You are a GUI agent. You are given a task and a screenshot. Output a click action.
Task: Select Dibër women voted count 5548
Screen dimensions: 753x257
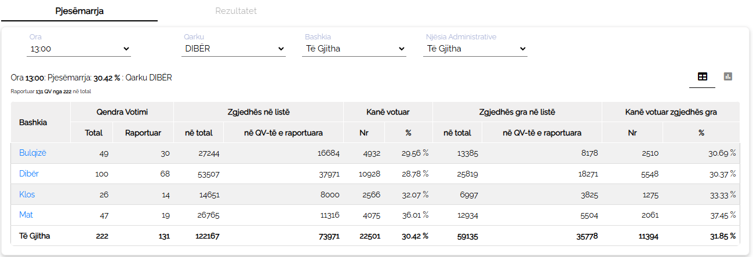(x=649, y=174)
